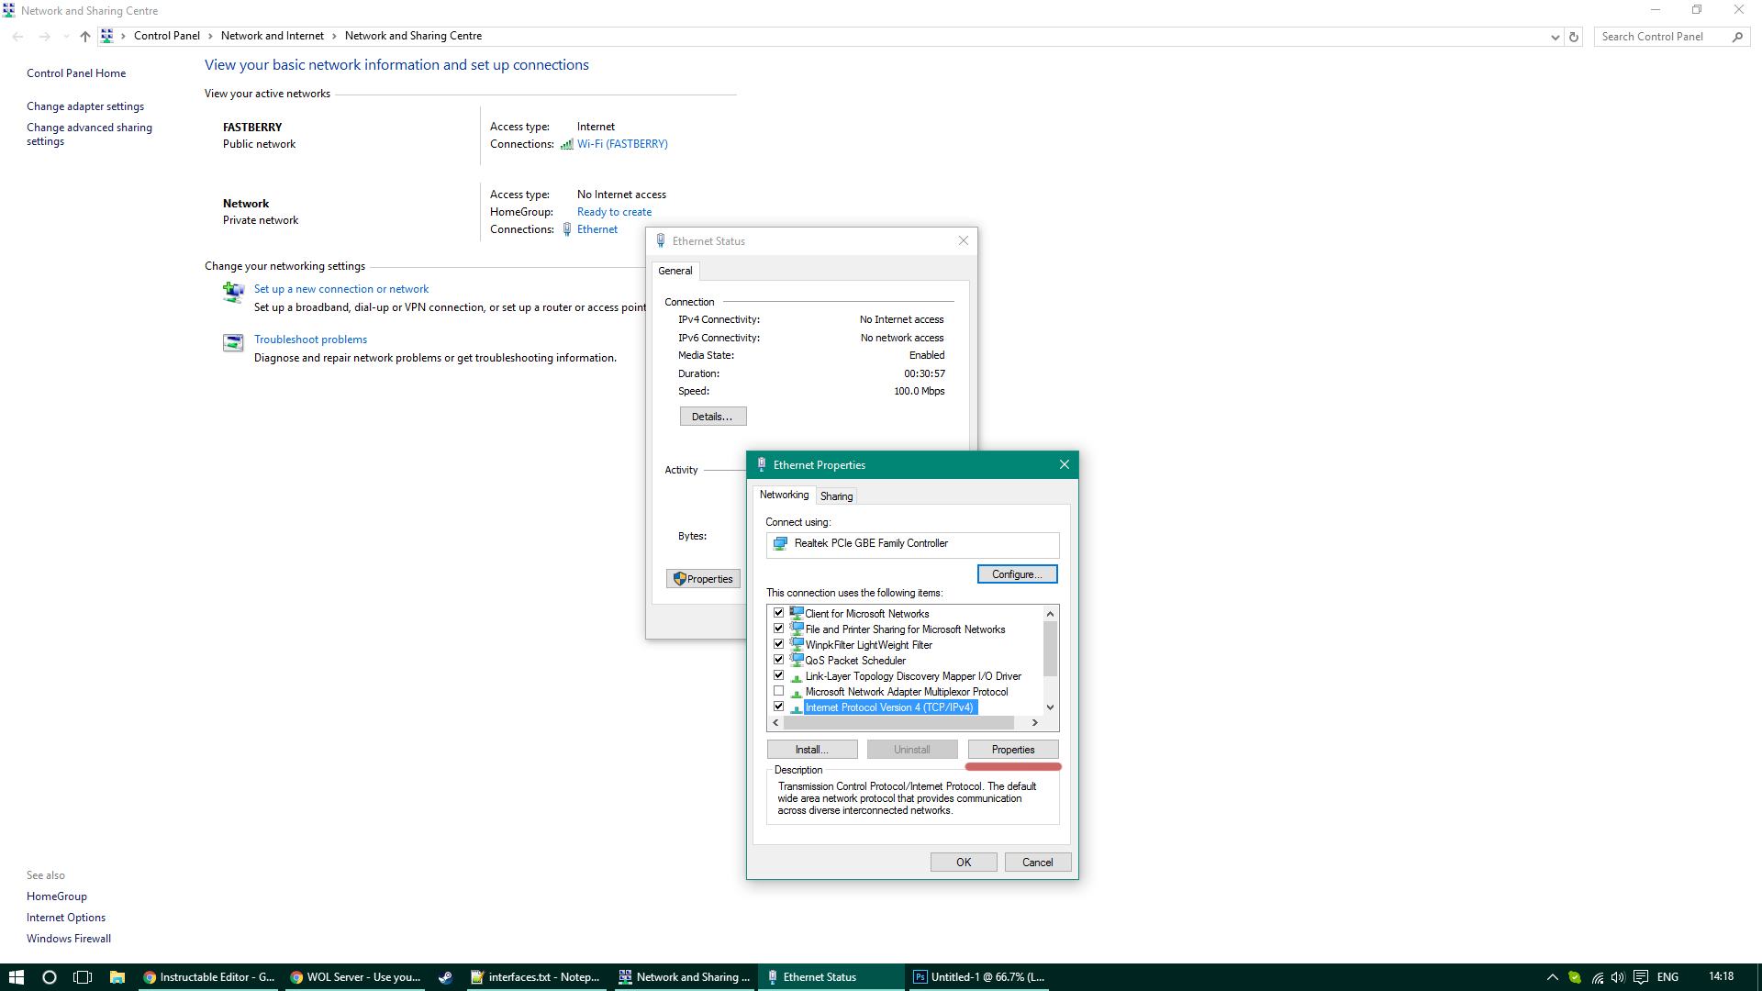Click horizontal scroll left arrow in items list

pyautogui.click(x=776, y=723)
